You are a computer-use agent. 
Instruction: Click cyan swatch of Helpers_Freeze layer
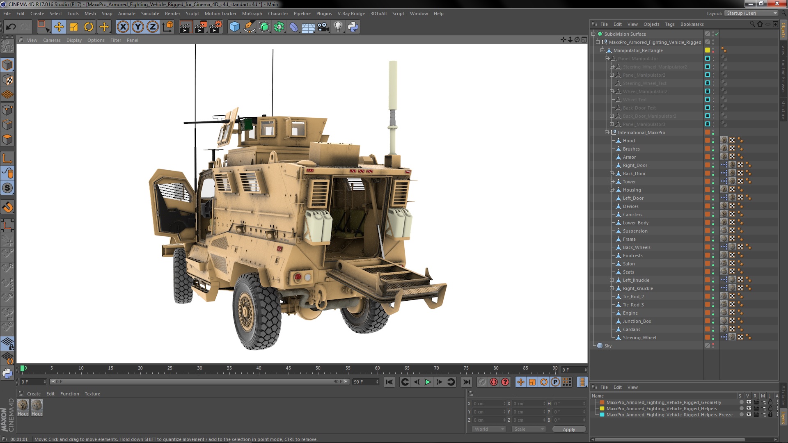(602, 415)
